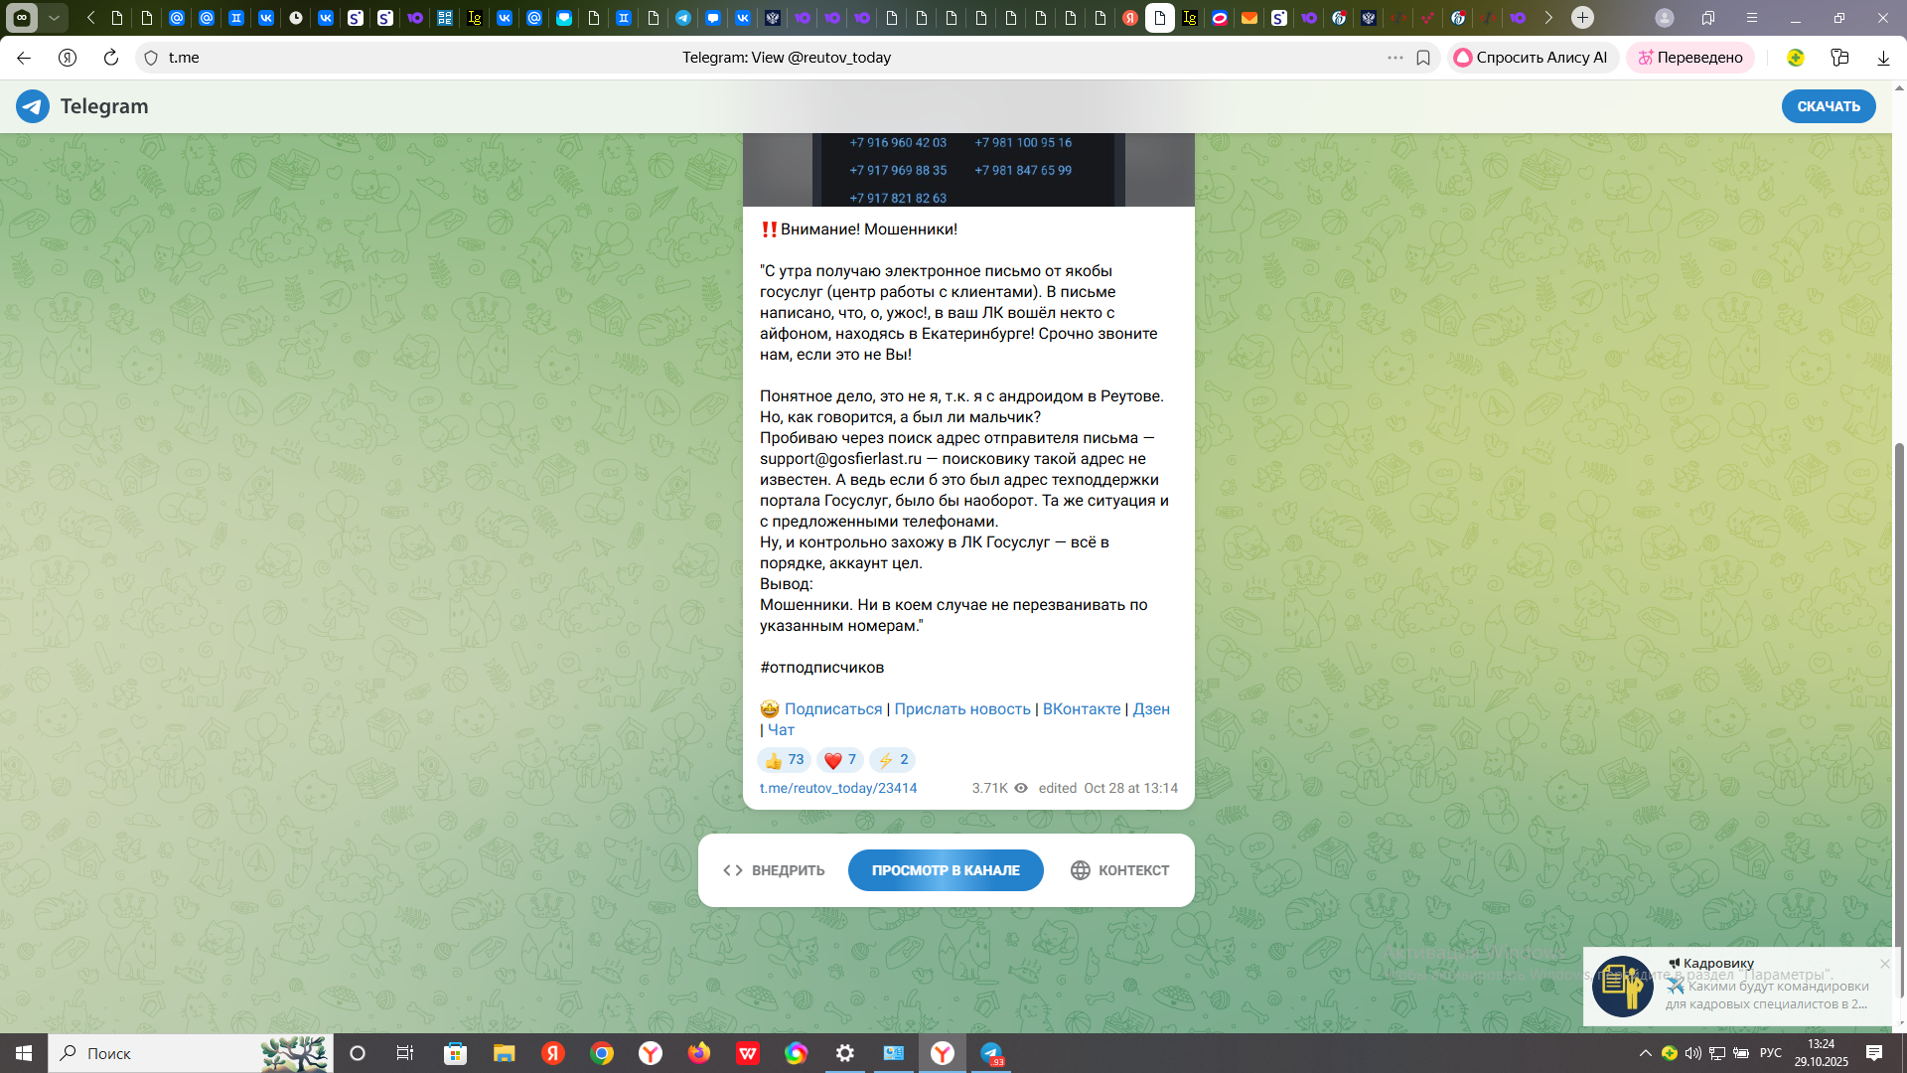Open site protection shield icon
Image resolution: width=1907 pixels, height=1073 pixels.
coord(151,58)
